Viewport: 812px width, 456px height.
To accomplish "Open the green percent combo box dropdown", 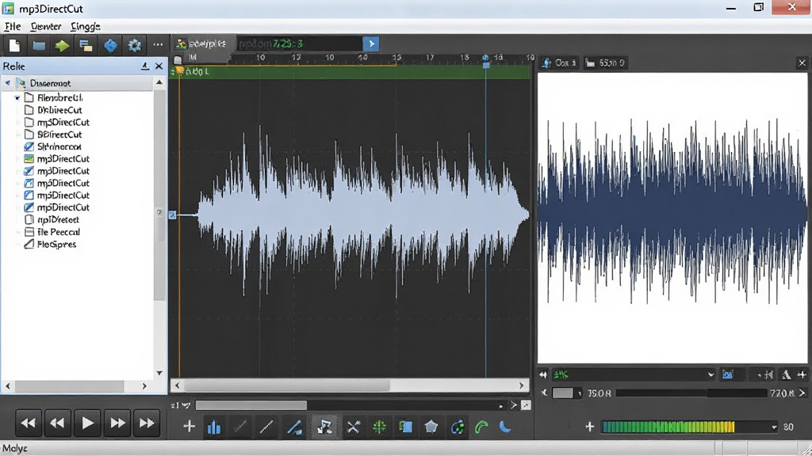I will [x=710, y=374].
